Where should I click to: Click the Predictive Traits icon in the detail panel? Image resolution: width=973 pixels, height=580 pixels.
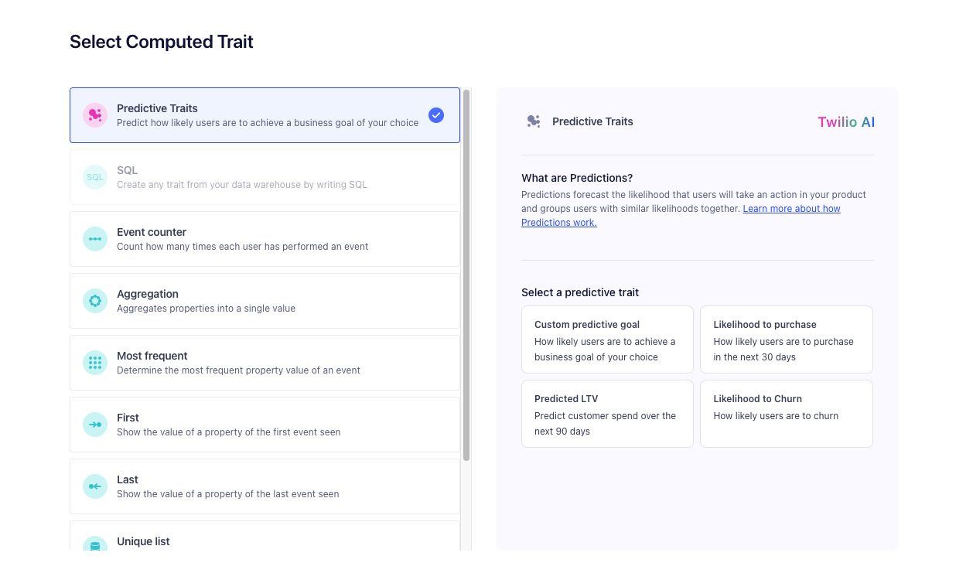pos(533,121)
